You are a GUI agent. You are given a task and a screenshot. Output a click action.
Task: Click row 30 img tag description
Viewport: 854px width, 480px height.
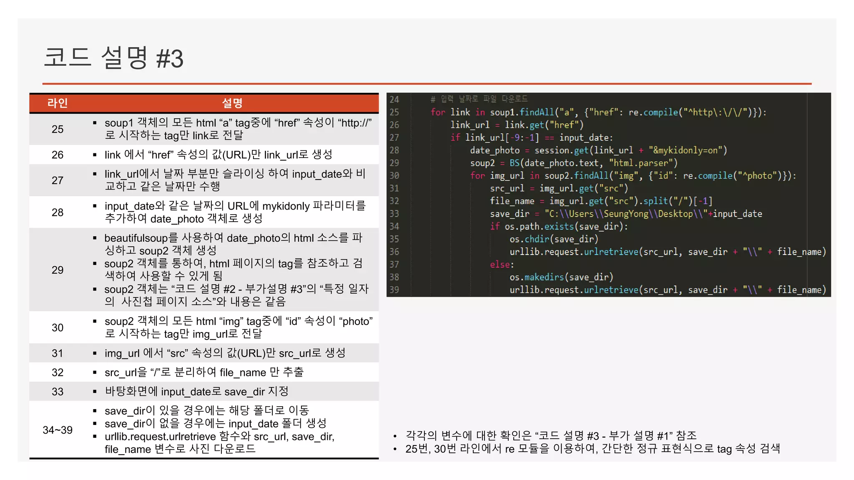point(238,327)
